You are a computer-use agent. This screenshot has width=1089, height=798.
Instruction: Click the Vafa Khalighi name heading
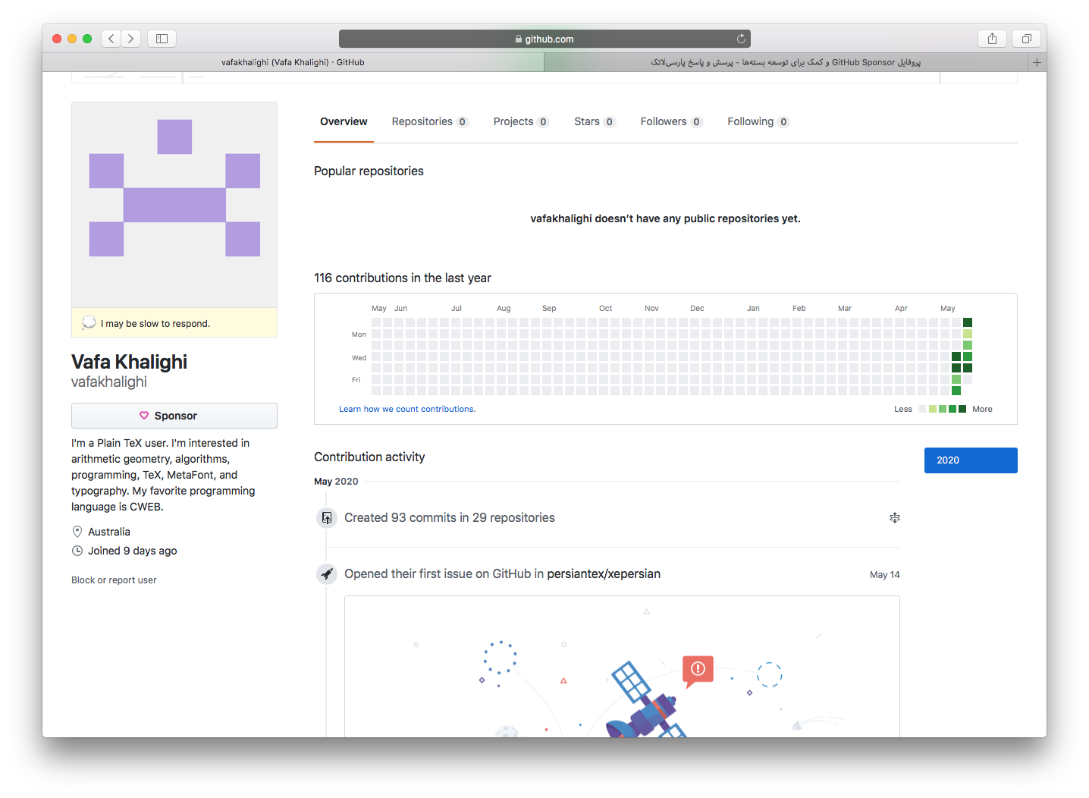coord(129,362)
